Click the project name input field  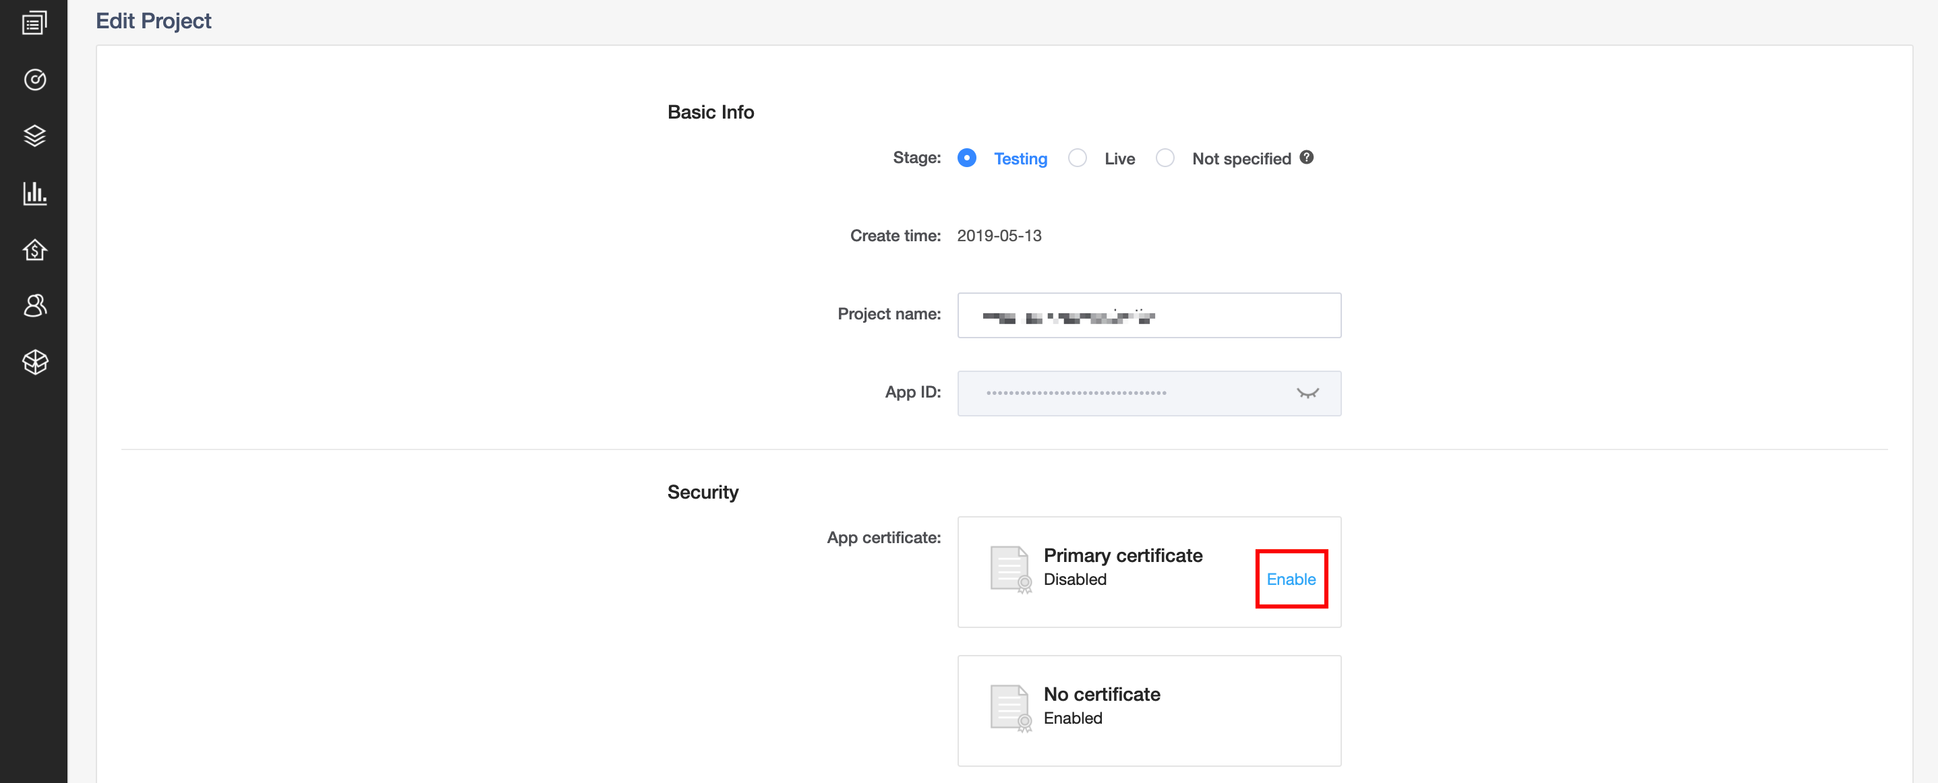point(1148,316)
